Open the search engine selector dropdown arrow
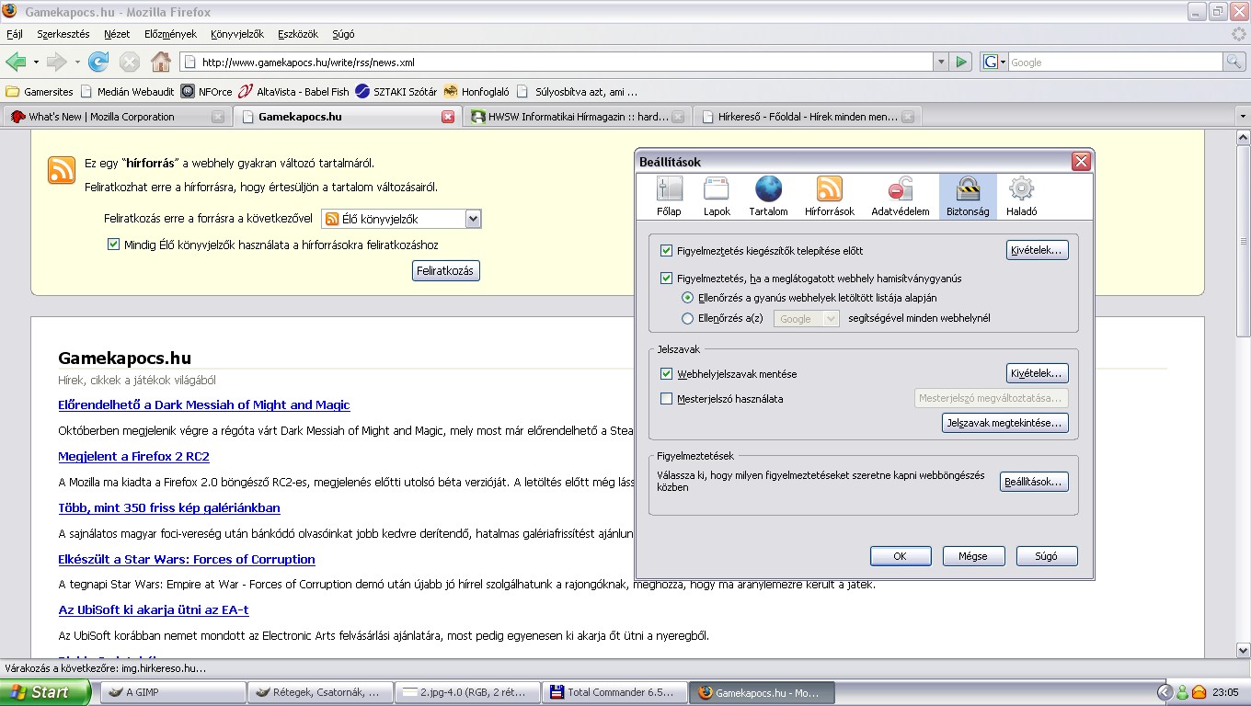 point(1003,62)
